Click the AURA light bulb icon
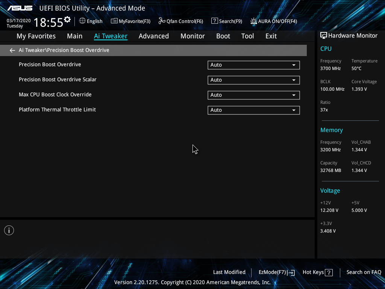 pyautogui.click(x=254, y=21)
